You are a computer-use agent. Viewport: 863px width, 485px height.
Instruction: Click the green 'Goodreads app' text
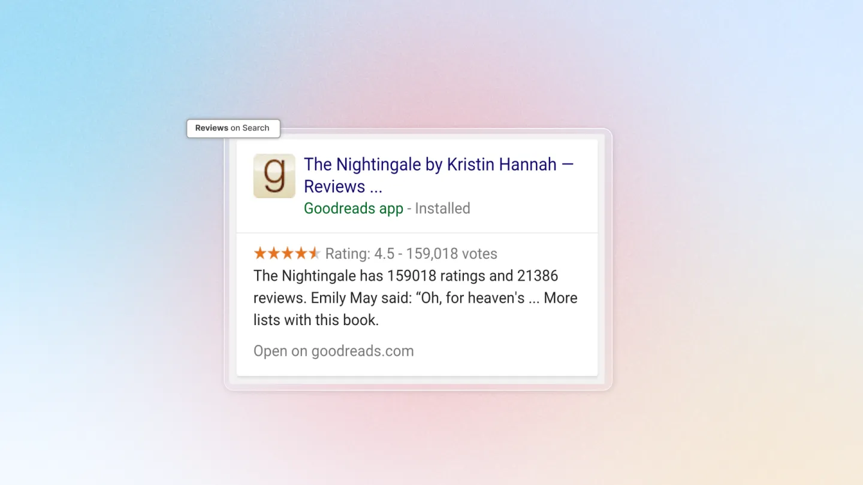tap(354, 208)
